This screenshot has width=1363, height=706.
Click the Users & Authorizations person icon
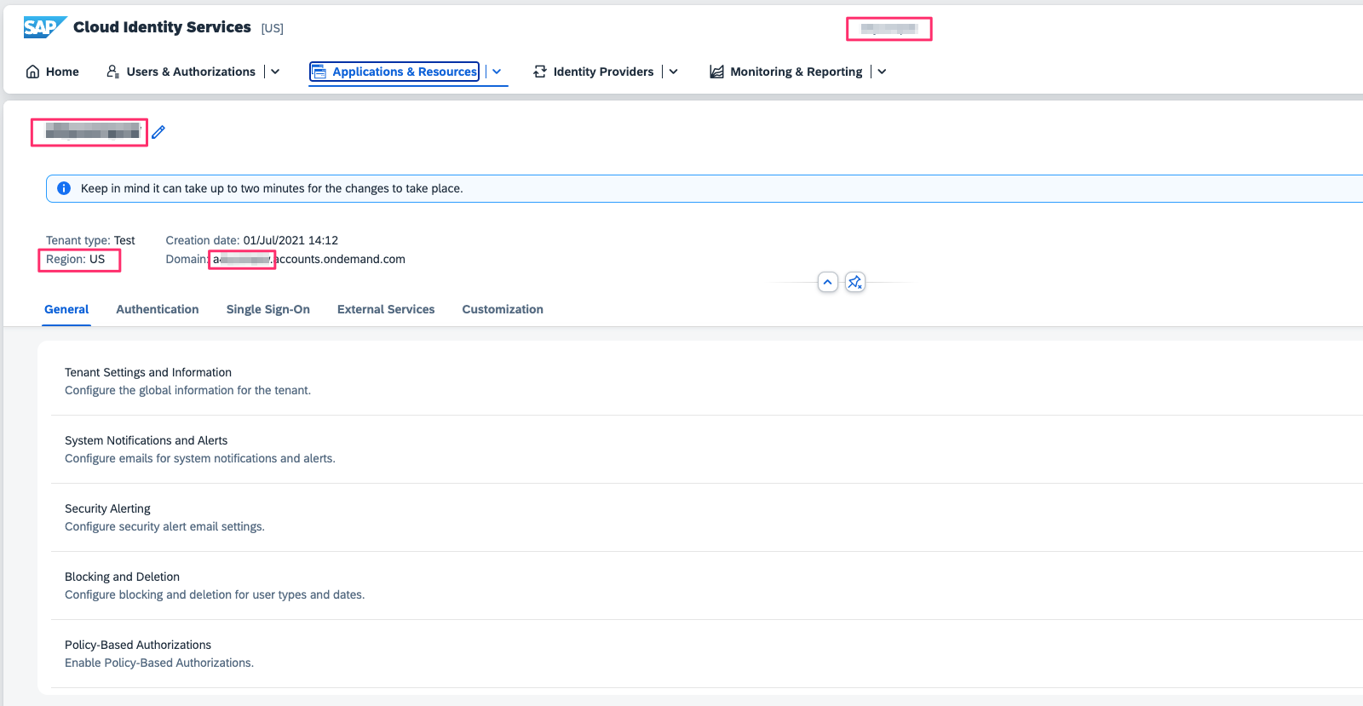[112, 72]
